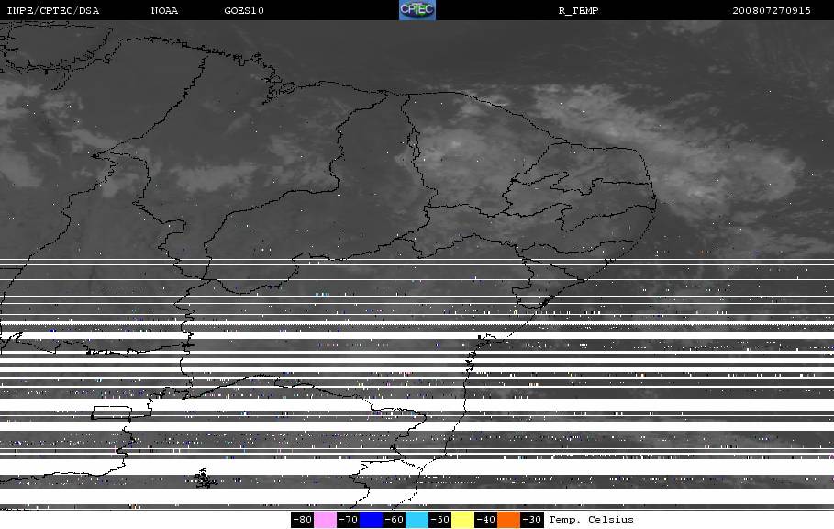This screenshot has height=529, width=834.
Task: Select the pink -80 color swatch
Action: (x=325, y=520)
